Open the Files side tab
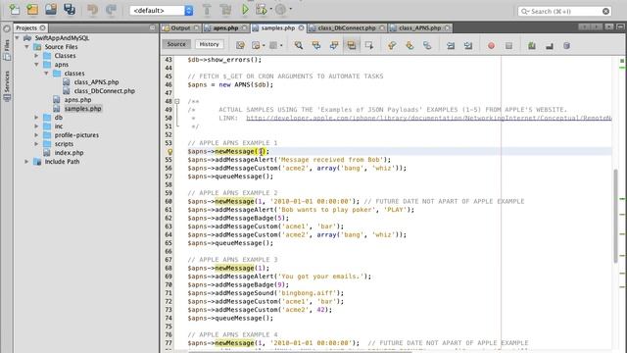This screenshot has height=353, width=627. pyautogui.click(x=7, y=50)
